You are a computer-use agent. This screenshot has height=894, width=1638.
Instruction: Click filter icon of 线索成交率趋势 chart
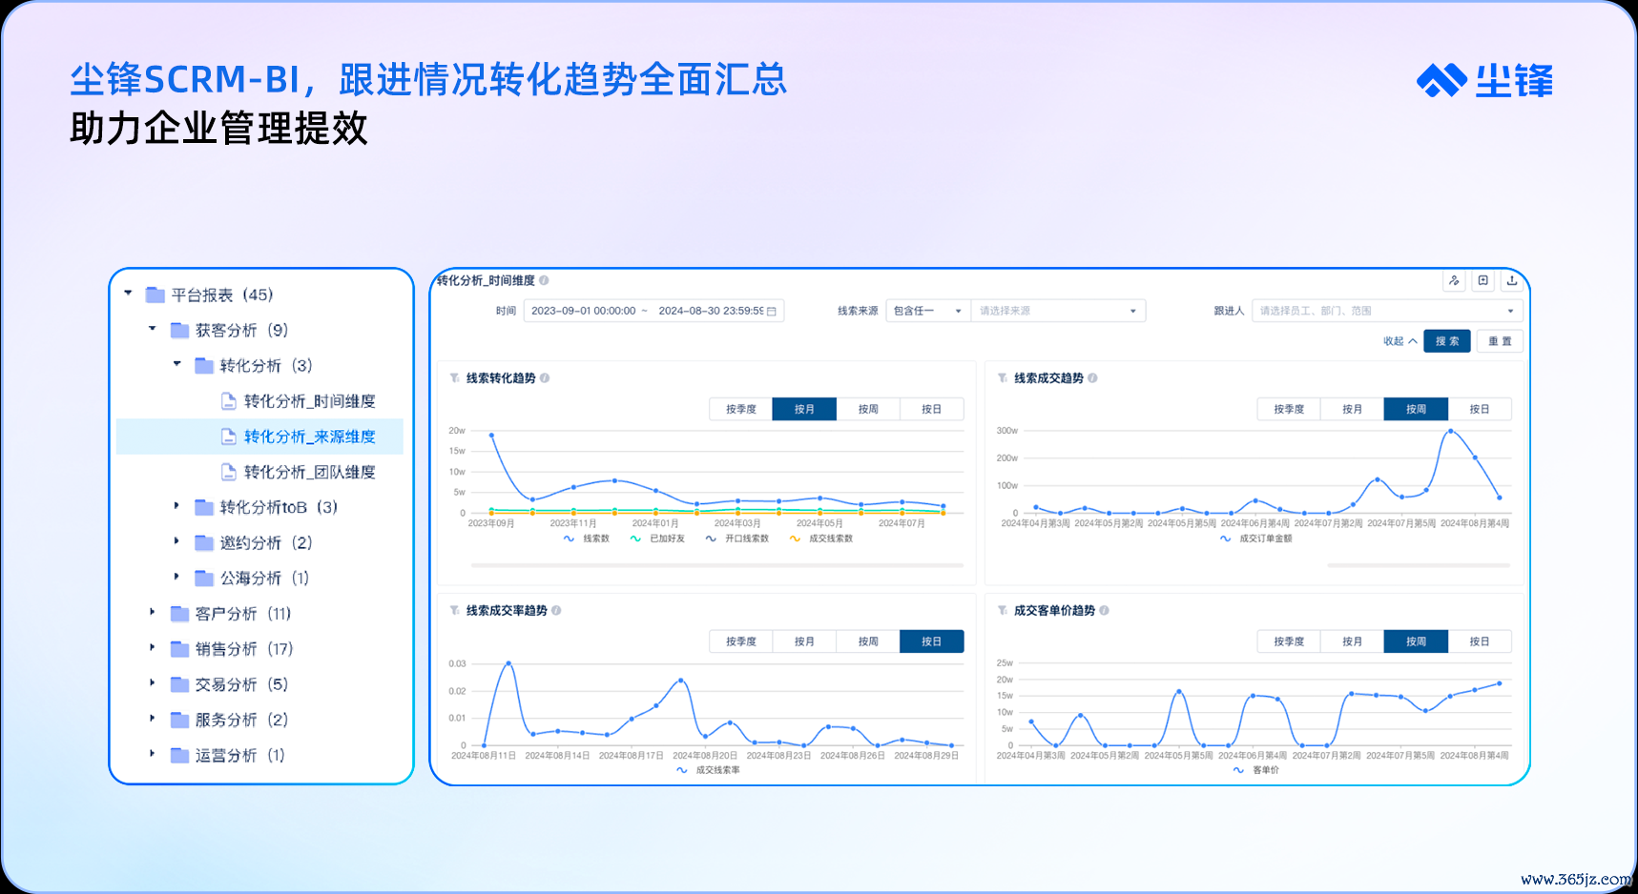(x=455, y=611)
